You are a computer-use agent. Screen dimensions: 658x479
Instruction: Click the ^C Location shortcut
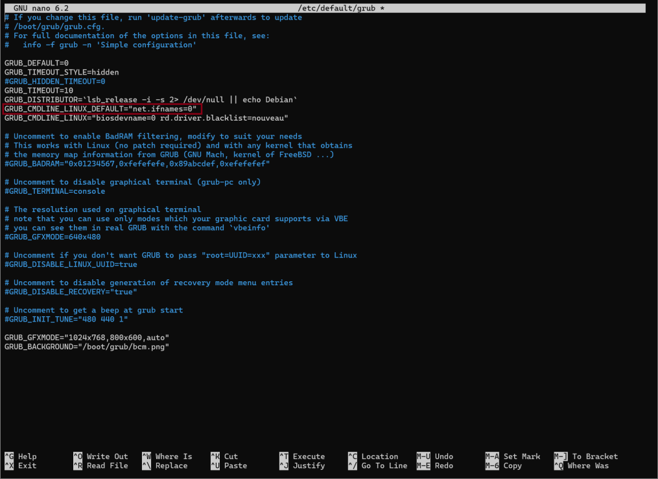pyautogui.click(x=373, y=456)
